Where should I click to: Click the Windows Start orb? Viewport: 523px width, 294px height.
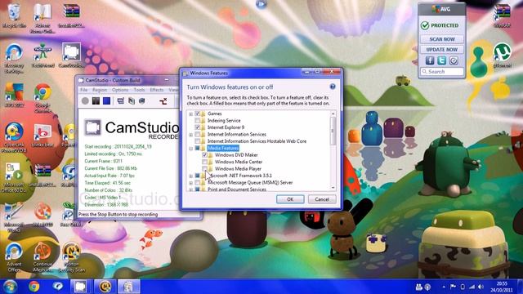tap(10, 287)
